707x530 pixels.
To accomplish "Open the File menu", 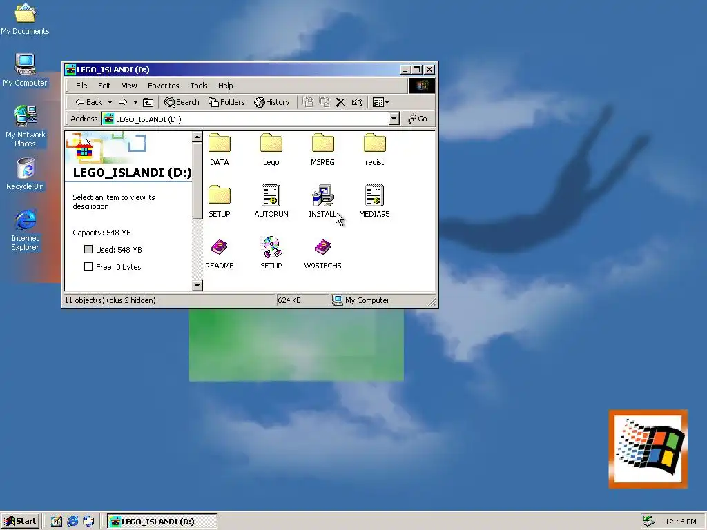I will point(81,86).
